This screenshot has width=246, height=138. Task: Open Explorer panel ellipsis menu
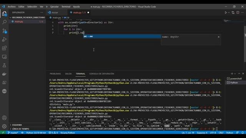pos(42,13)
